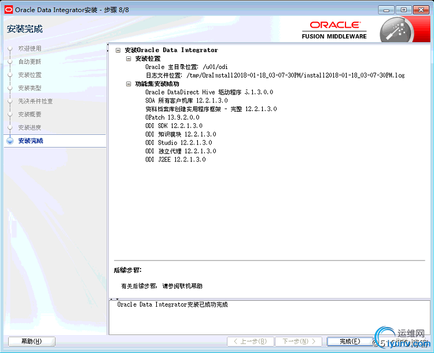Click the 资料档案库创建实用程序框架 entry
This screenshot has width=434, height=353.
point(211,109)
